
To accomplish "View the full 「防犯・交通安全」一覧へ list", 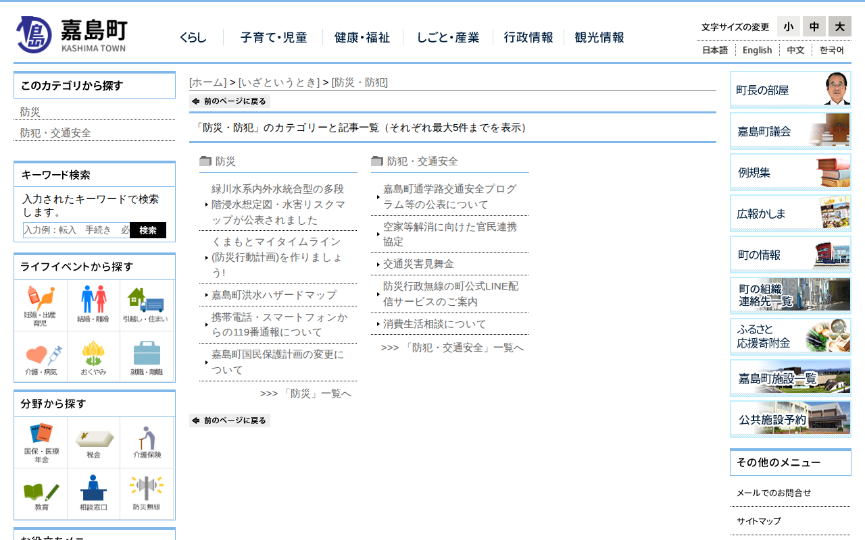I will click(452, 348).
